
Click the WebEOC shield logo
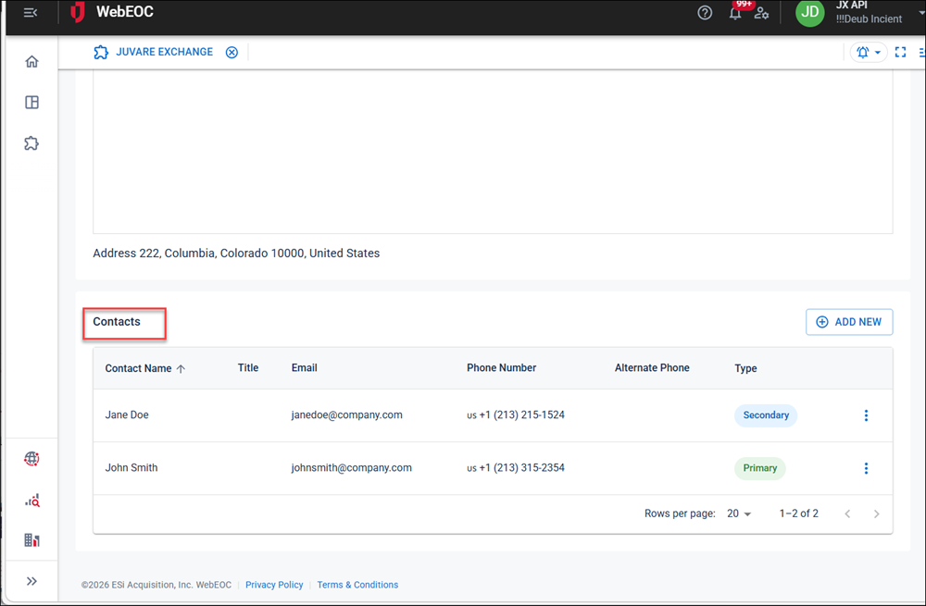[78, 12]
